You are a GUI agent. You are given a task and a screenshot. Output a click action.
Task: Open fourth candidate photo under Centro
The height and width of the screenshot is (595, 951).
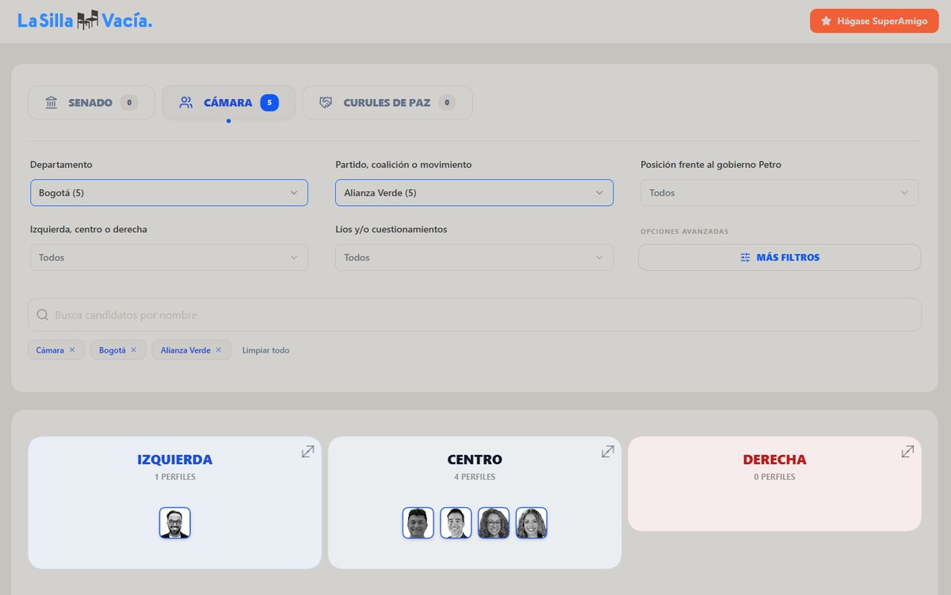pyautogui.click(x=532, y=523)
